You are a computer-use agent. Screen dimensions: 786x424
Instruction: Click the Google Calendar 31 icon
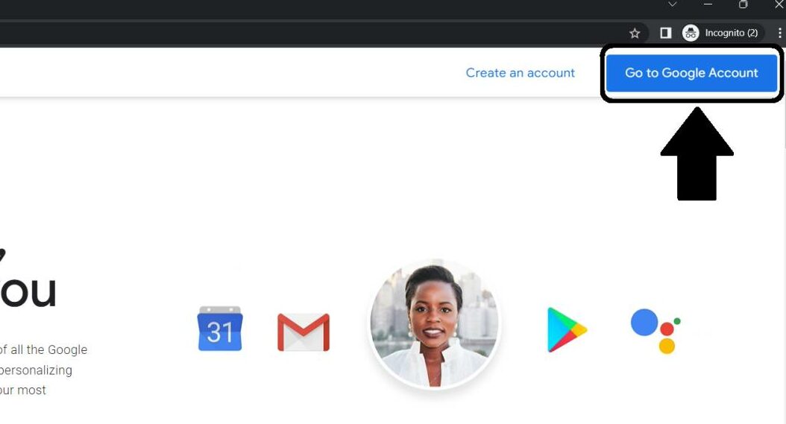(x=220, y=329)
